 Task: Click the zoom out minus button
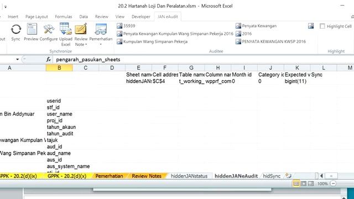click(333, 184)
